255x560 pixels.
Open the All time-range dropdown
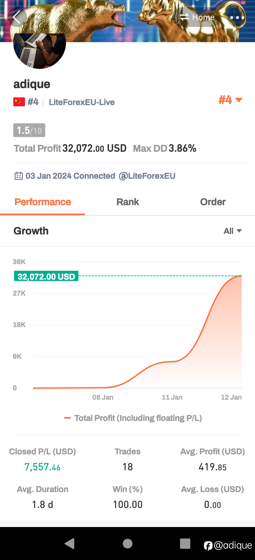coord(232,231)
